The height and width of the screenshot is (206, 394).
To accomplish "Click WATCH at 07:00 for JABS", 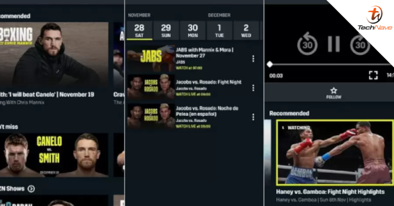I will 189,68.
